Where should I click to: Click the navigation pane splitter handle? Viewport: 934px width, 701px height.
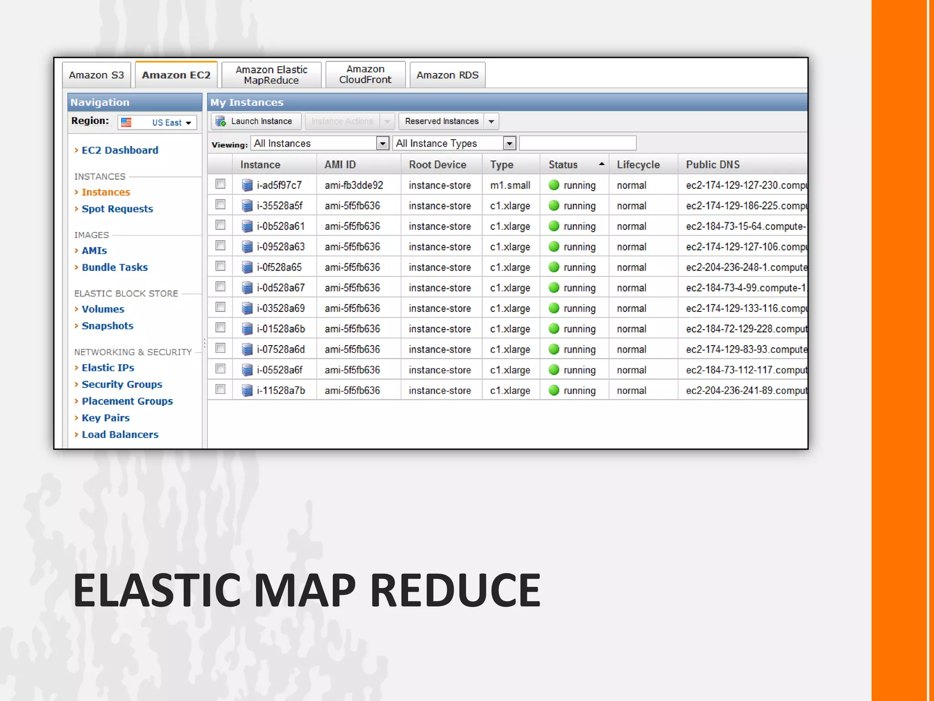(x=205, y=343)
